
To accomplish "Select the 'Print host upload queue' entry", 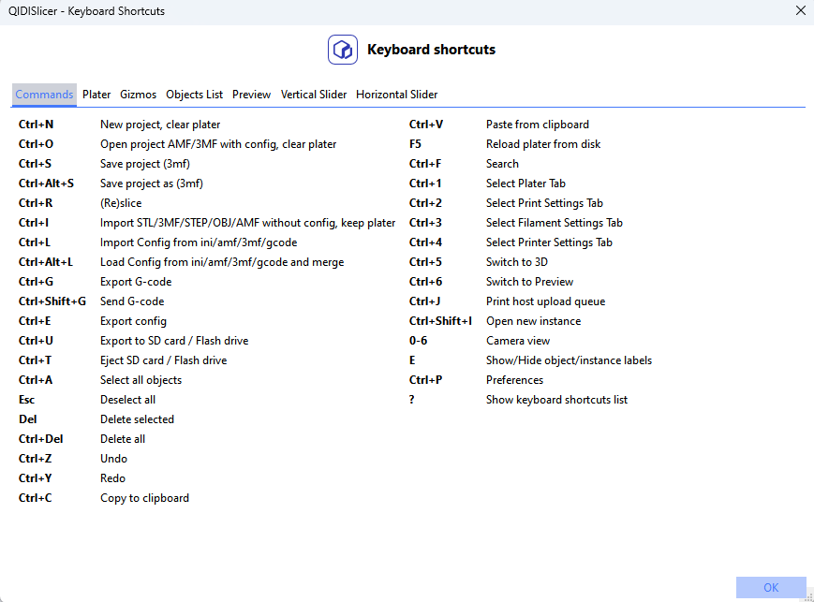I will (x=545, y=301).
